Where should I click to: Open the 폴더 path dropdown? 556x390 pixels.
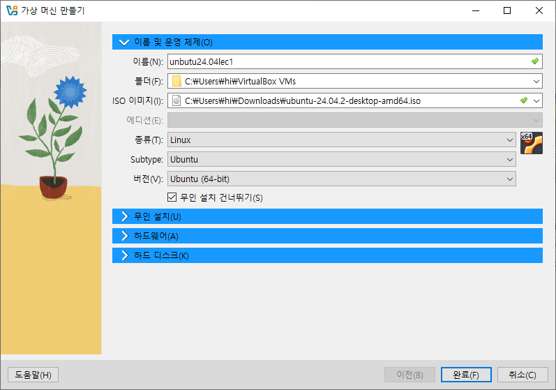[536, 81]
